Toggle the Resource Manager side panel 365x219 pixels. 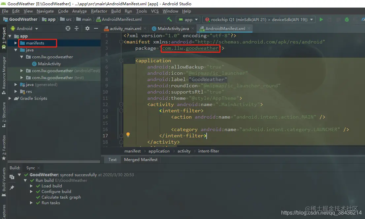[4, 75]
